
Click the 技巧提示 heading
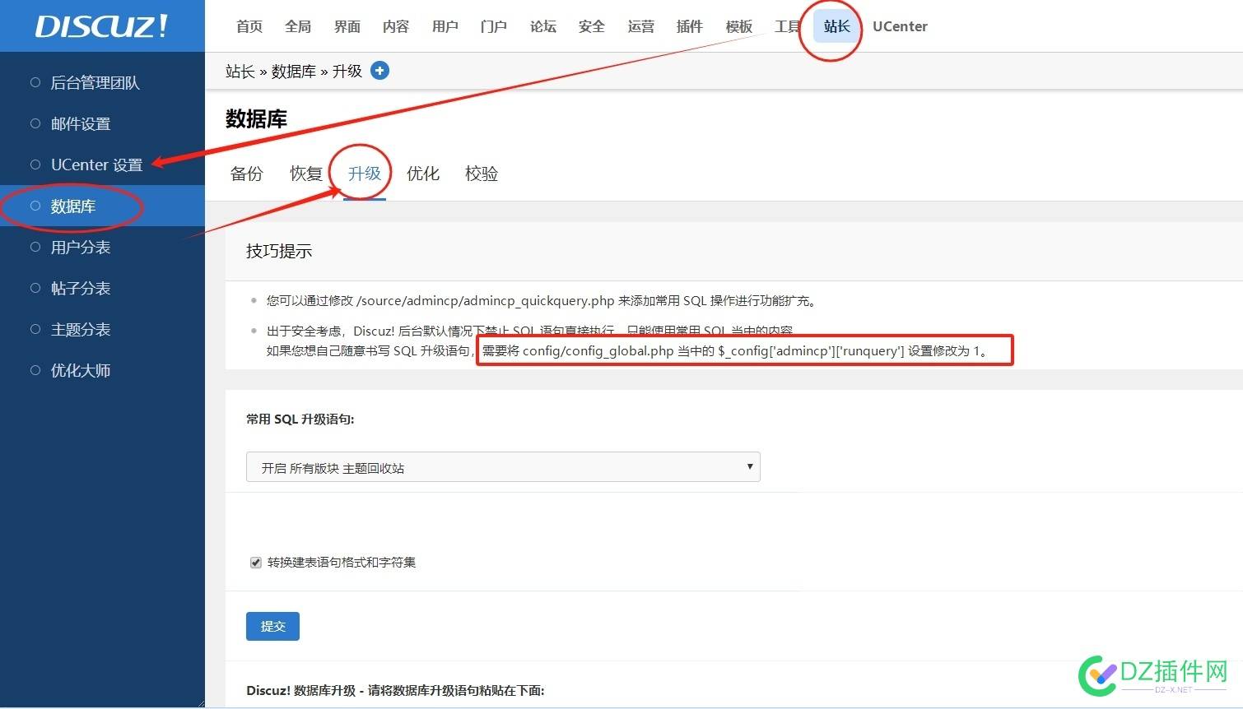pyautogui.click(x=279, y=251)
